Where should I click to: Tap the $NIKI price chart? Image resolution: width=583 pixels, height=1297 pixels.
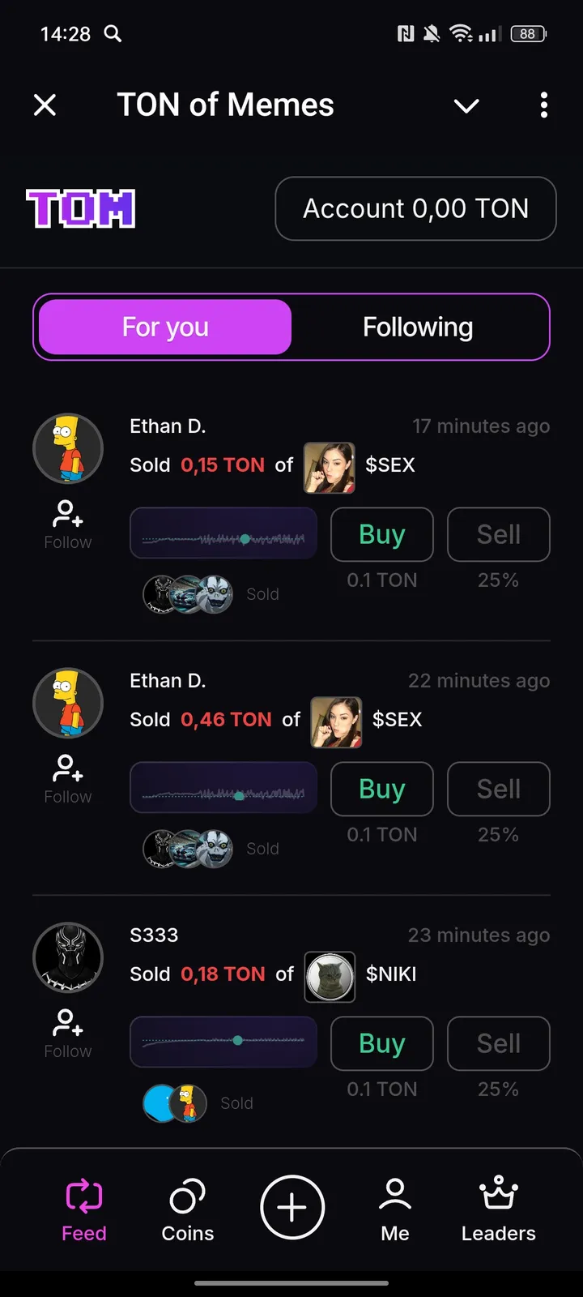(223, 1042)
